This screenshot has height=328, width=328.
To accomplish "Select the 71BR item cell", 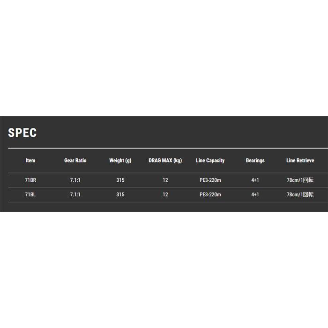I will coord(30,180).
